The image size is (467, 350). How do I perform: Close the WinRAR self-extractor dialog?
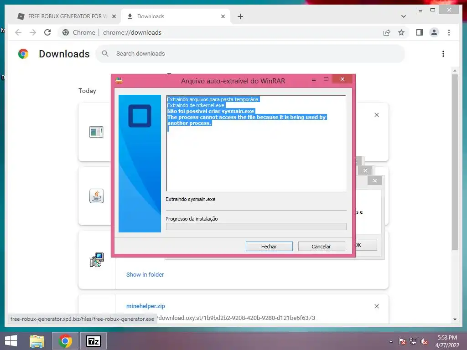(x=342, y=79)
